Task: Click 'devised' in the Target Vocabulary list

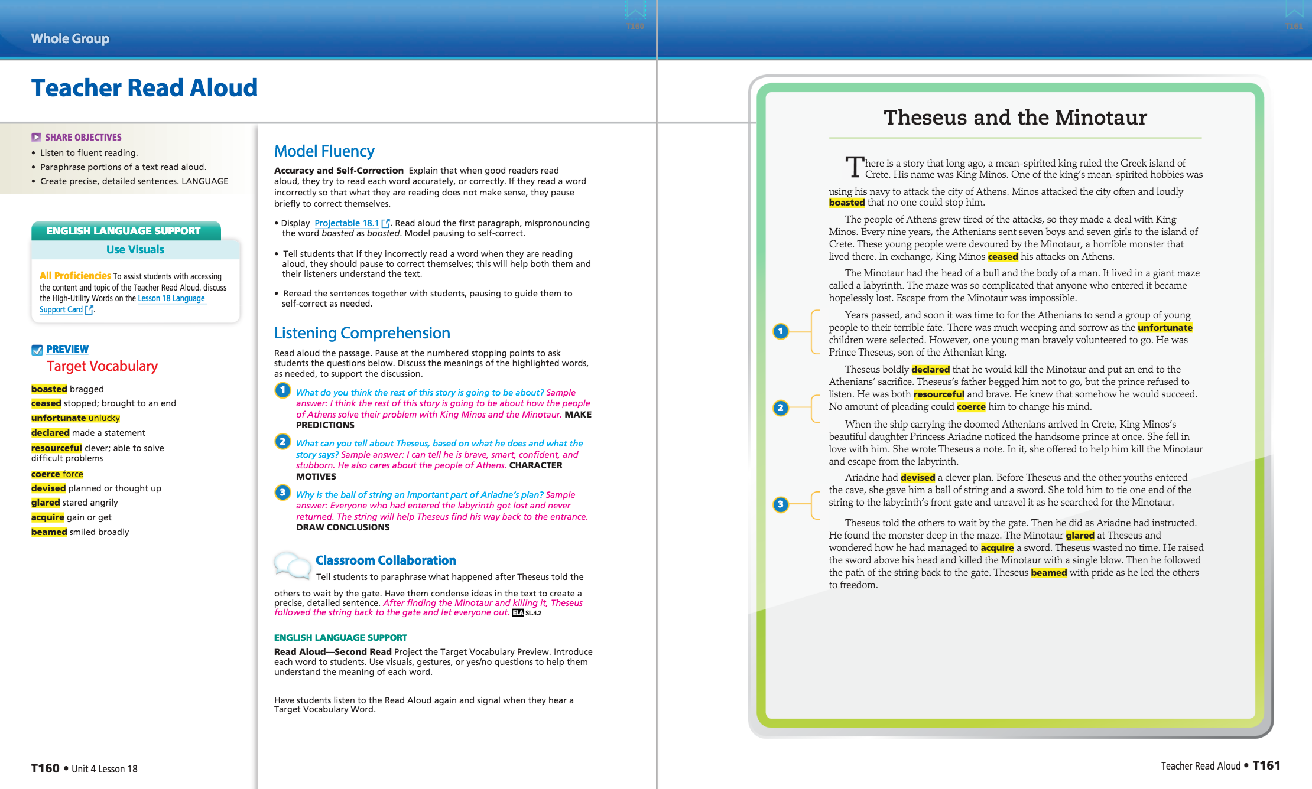Action: 48,488
